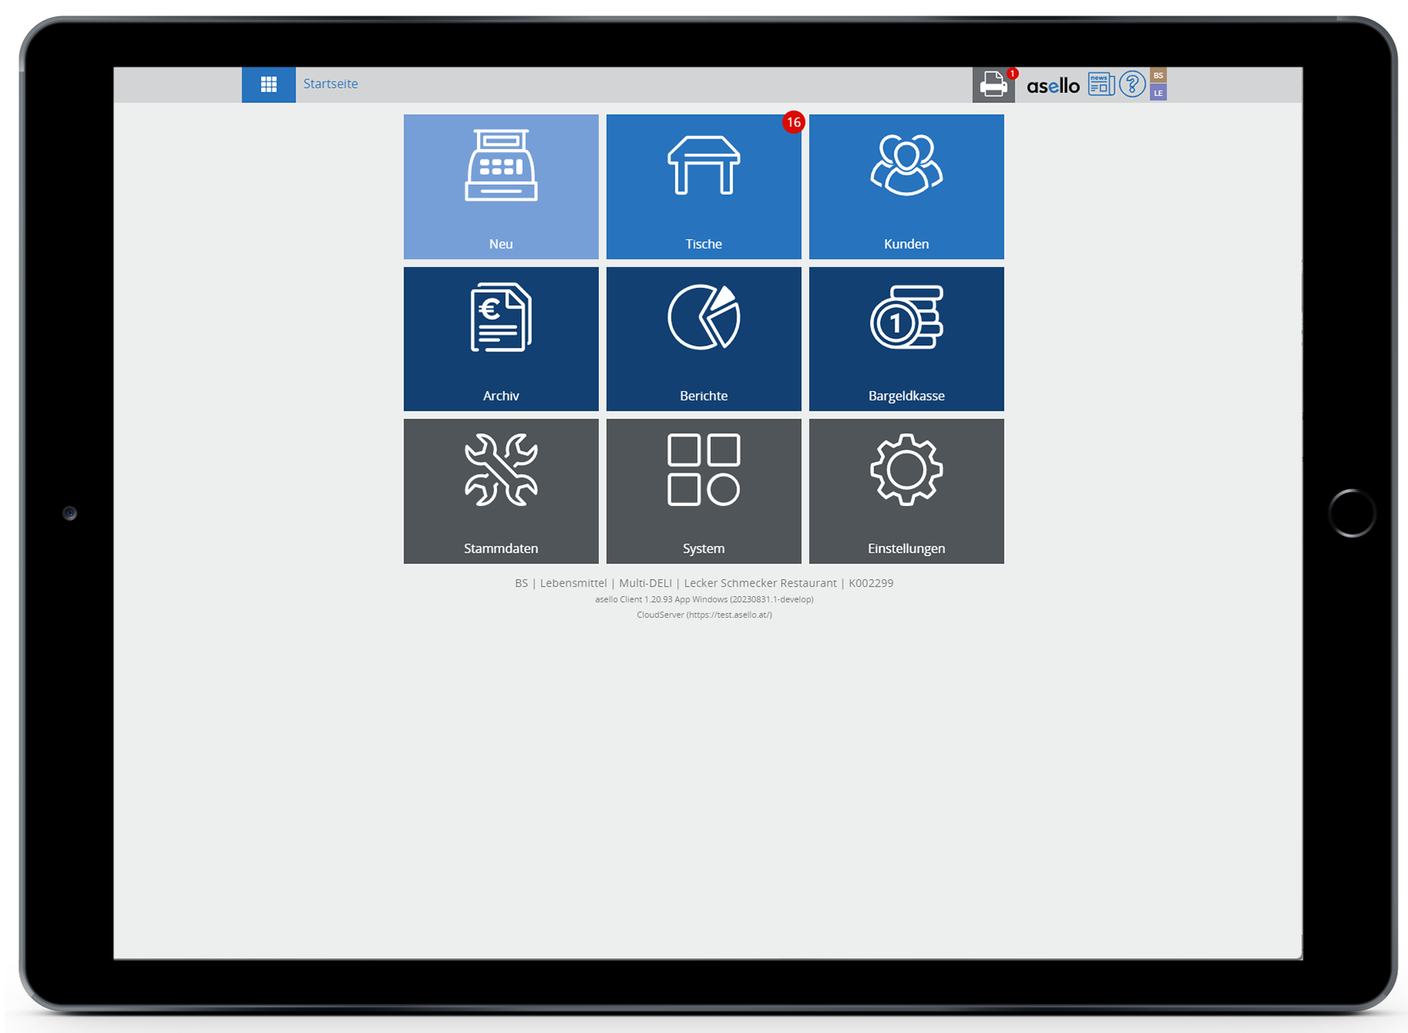The image size is (1408, 1033).
Task: Open the Stammdaten master data tile
Action: (x=501, y=491)
